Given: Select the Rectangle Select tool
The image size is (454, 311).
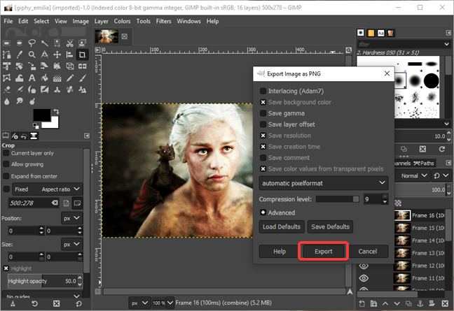Looking at the screenshot, I should click(x=7, y=43).
